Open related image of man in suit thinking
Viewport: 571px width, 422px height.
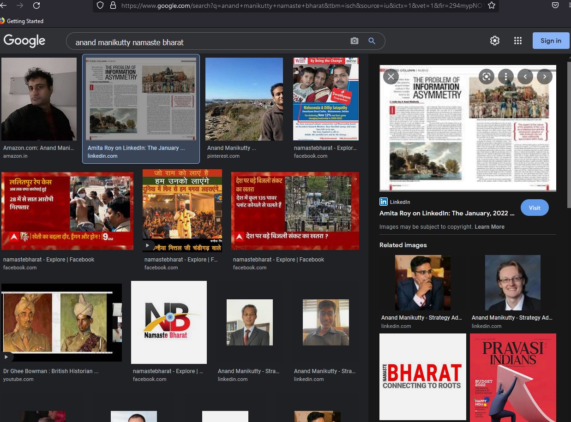point(423,283)
